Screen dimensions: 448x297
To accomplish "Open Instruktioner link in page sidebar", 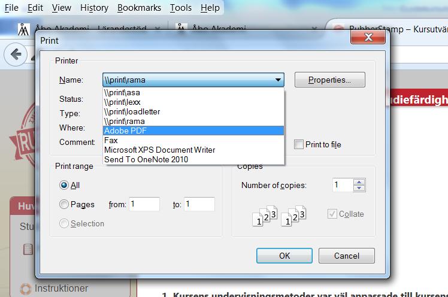I will 61,288.
